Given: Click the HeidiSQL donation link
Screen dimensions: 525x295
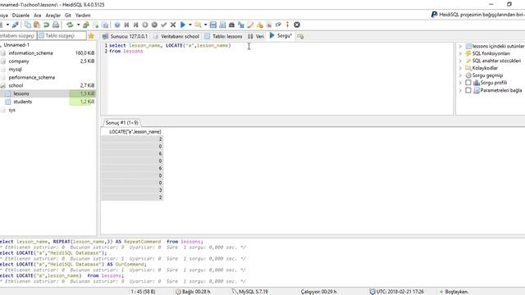Looking at the screenshot, I should click(x=482, y=15).
